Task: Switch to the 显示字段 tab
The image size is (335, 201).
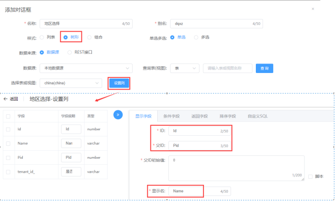Action: 143,116
